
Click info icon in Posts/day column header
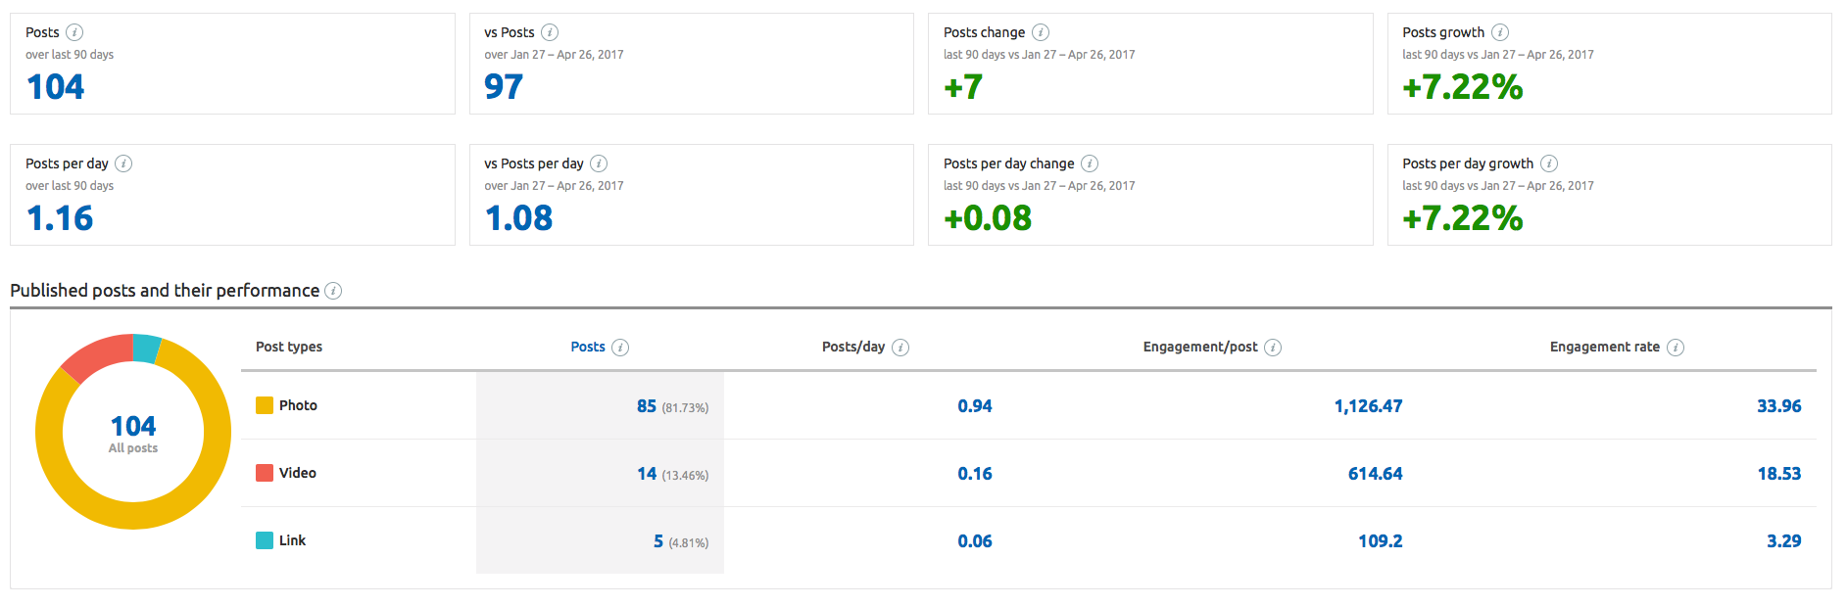click(x=900, y=348)
